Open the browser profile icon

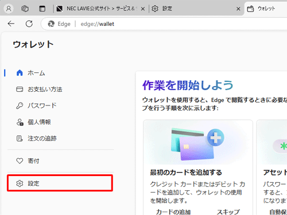pyautogui.click(x=9, y=9)
